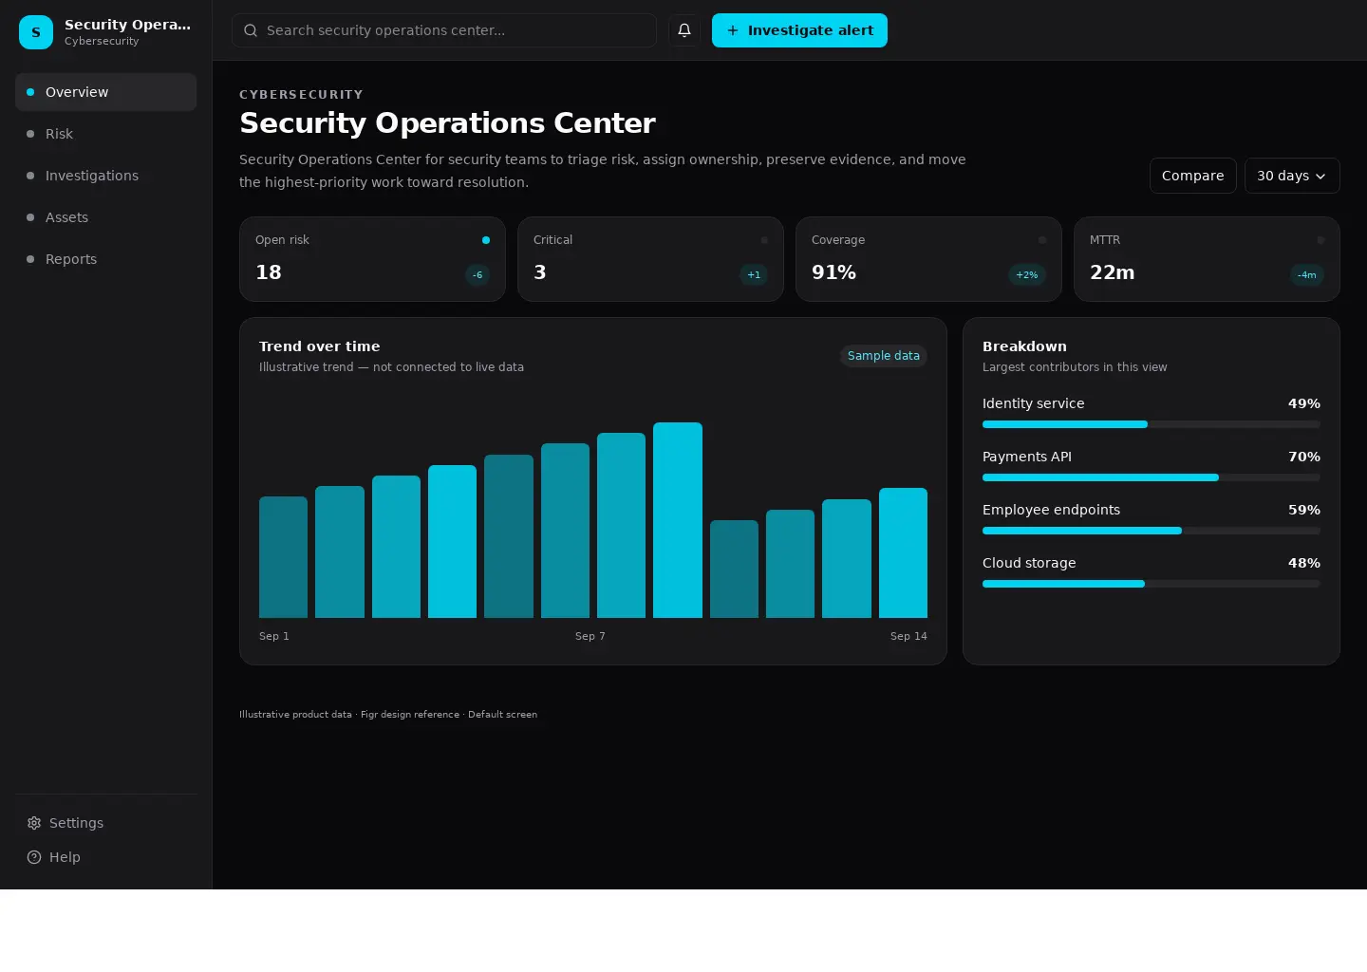
Task: Open Help from the sidebar
Action: [106, 857]
